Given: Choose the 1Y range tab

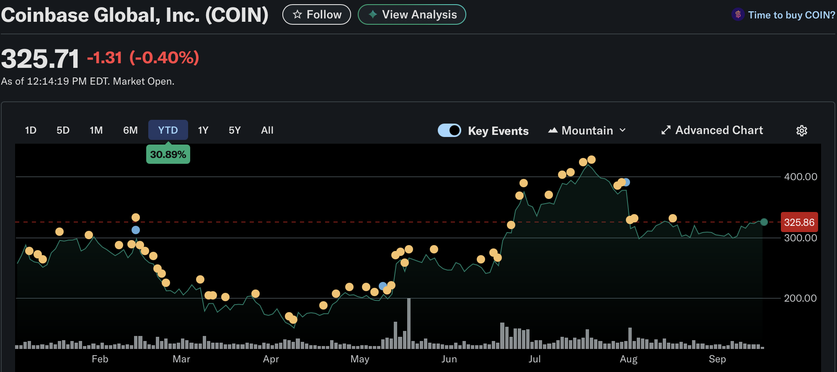Looking at the screenshot, I should coord(203,130).
